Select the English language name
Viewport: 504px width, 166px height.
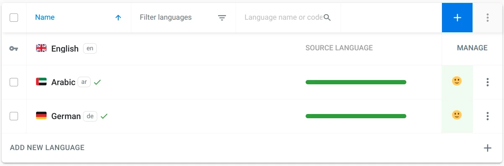click(65, 49)
